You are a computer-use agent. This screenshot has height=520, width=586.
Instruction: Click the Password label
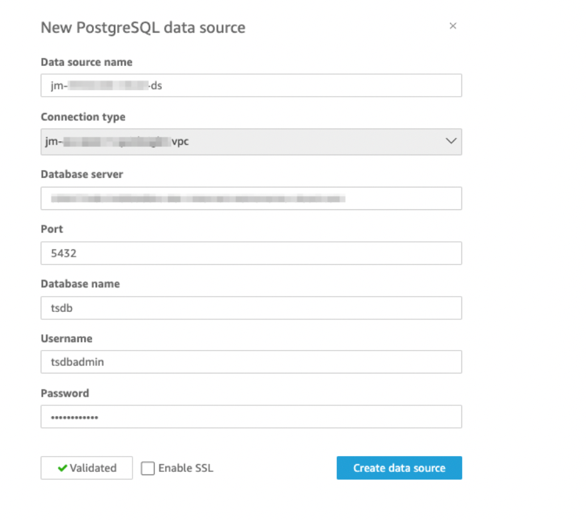65,393
